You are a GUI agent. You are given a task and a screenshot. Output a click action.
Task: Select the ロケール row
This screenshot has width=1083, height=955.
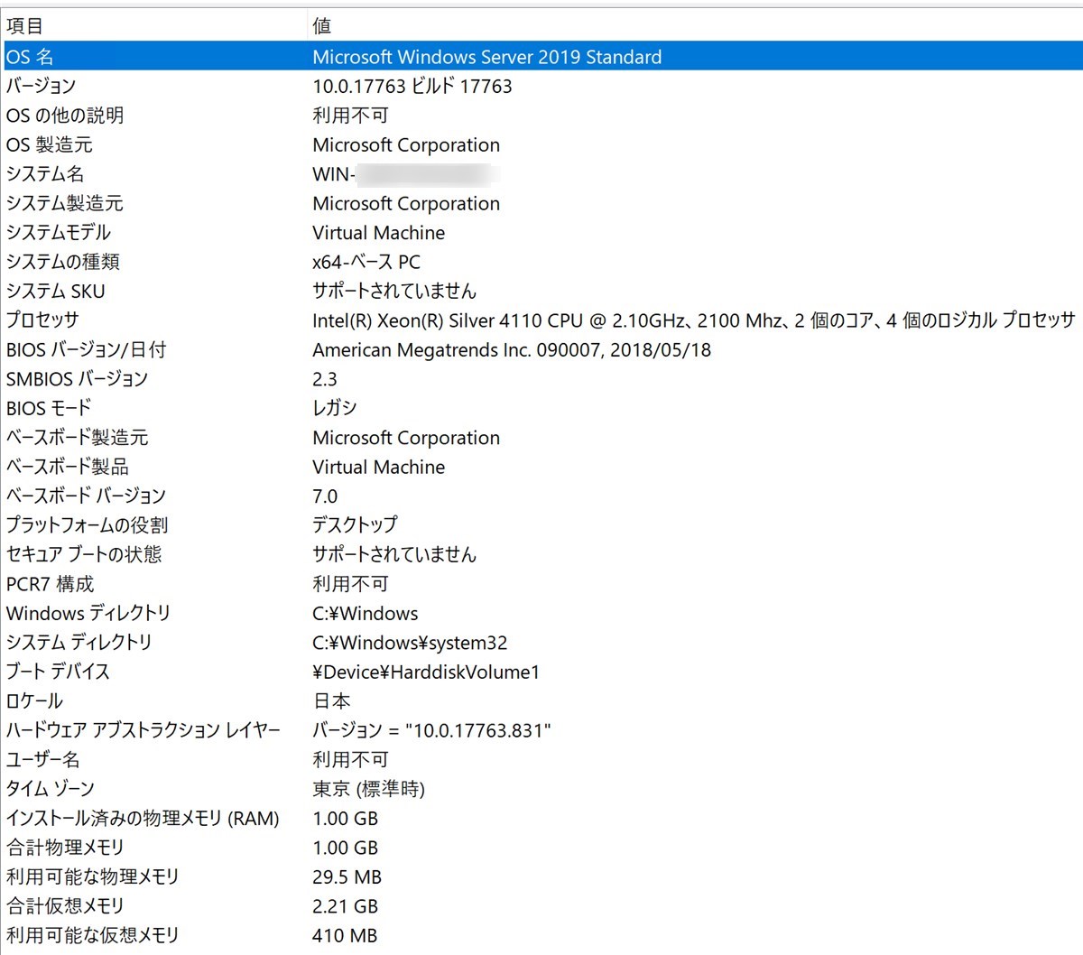[x=541, y=701]
